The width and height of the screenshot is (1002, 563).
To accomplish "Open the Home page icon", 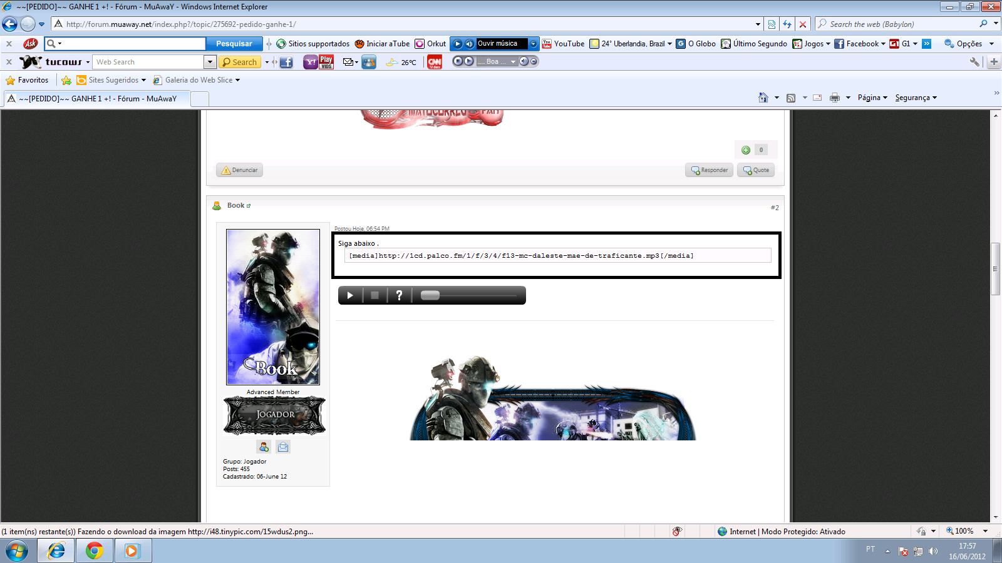I will point(763,98).
